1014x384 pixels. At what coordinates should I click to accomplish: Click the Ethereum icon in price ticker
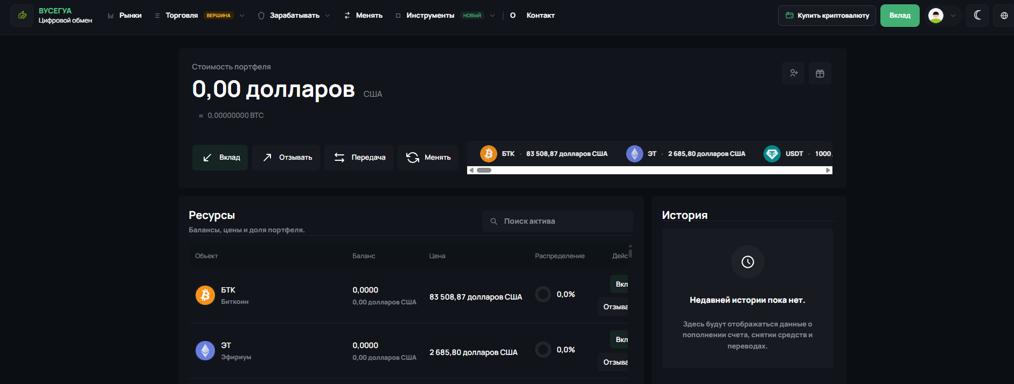pos(635,154)
